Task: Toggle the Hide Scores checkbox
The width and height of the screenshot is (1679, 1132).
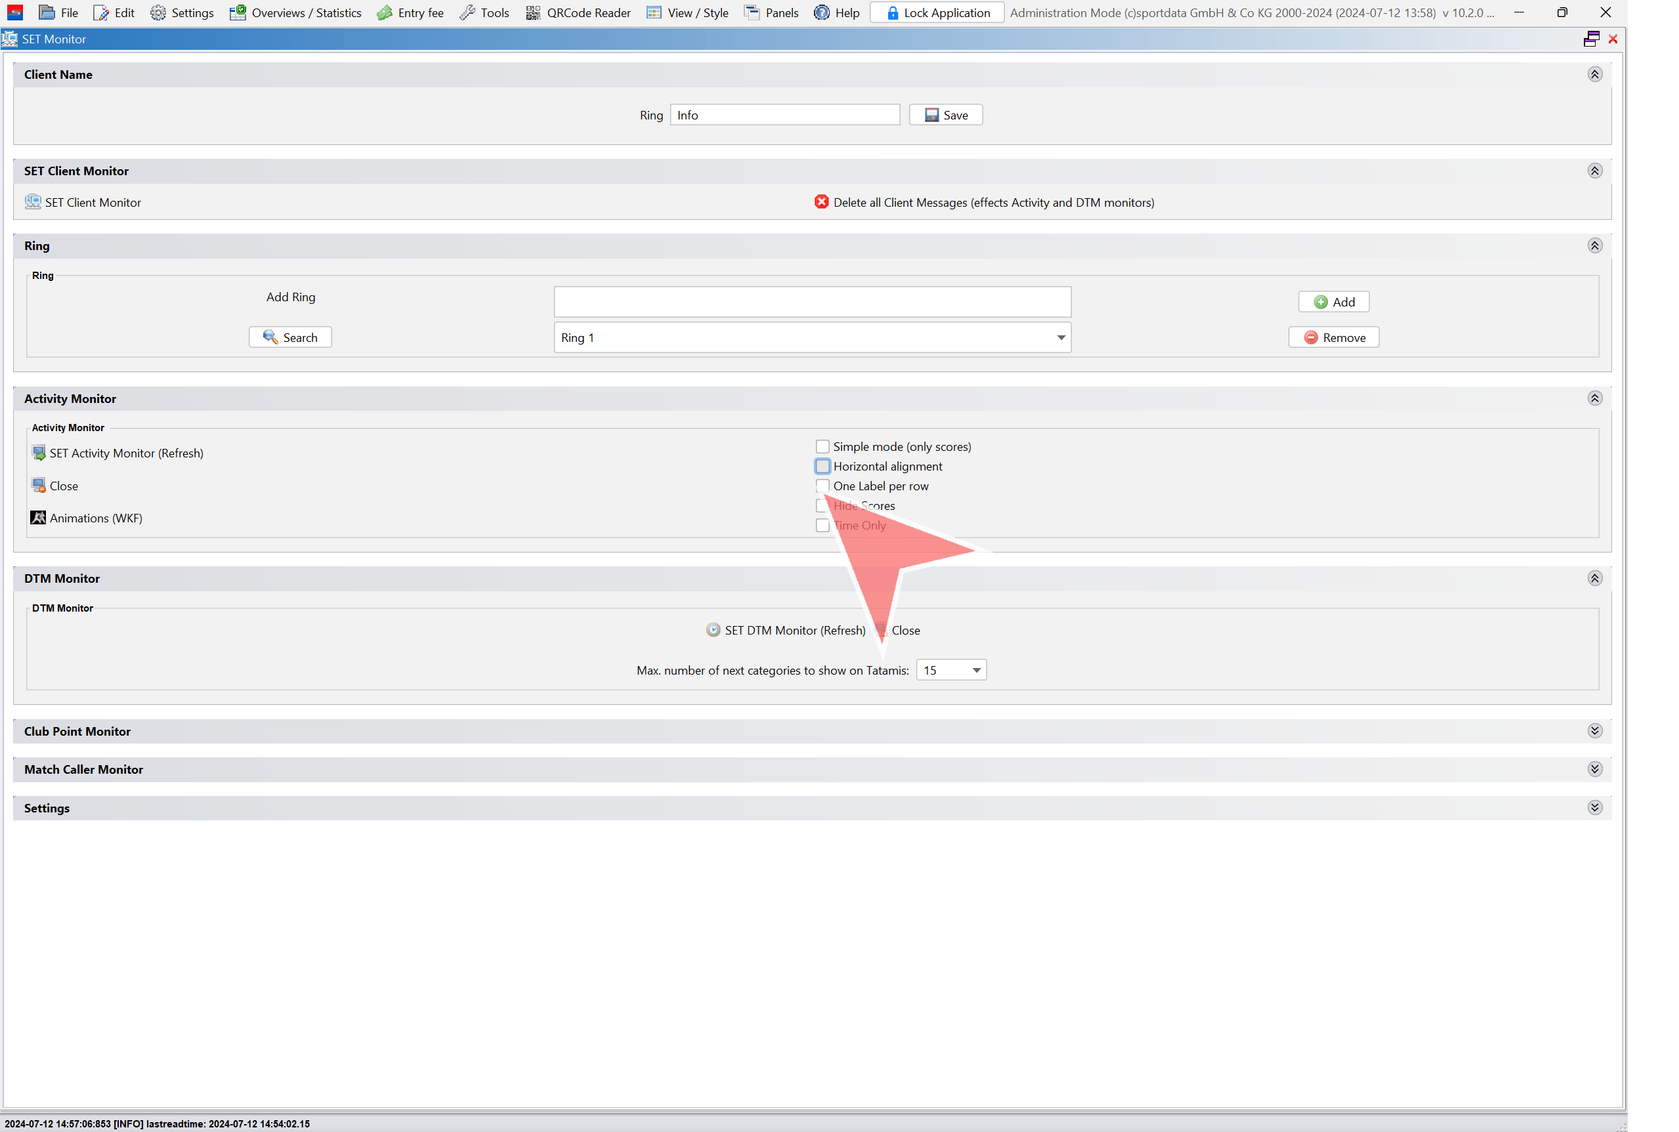Action: pos(822,505)
